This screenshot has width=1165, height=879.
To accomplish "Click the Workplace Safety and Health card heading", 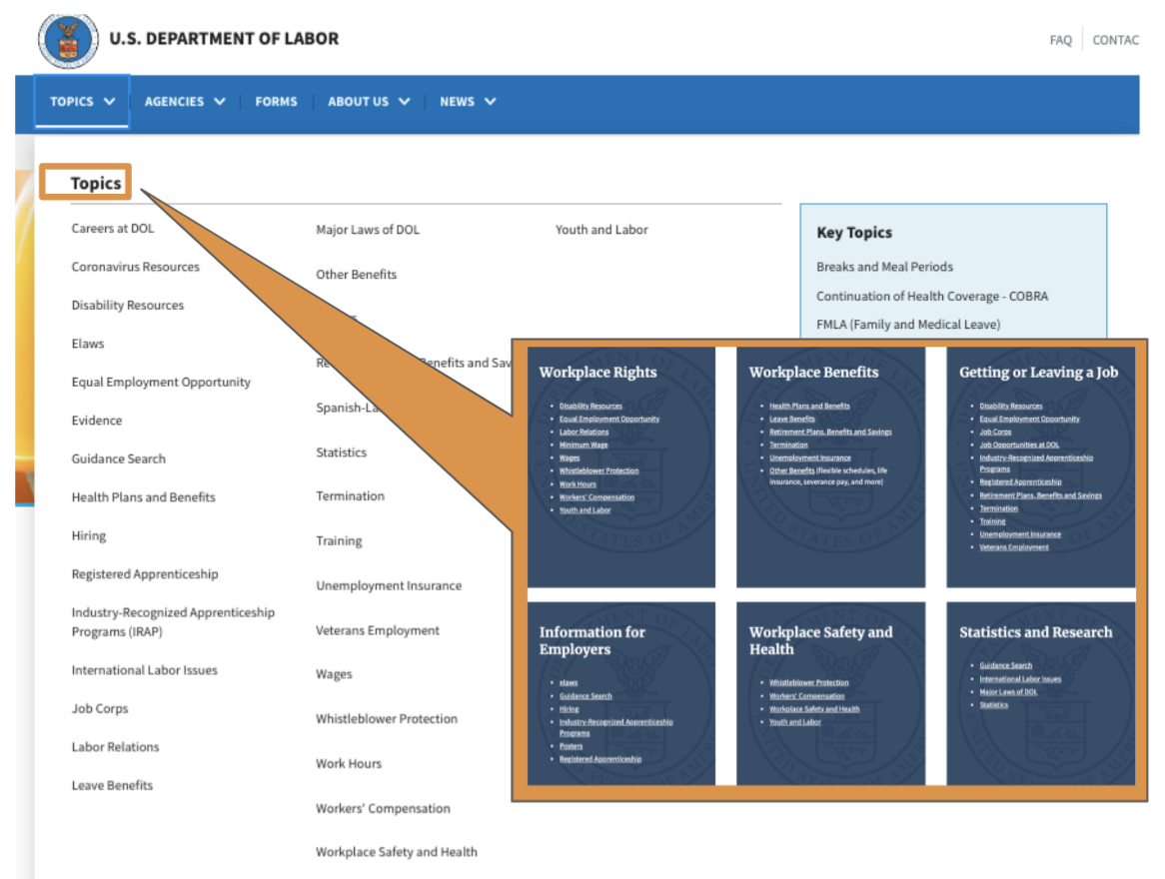I will (821, 640).
